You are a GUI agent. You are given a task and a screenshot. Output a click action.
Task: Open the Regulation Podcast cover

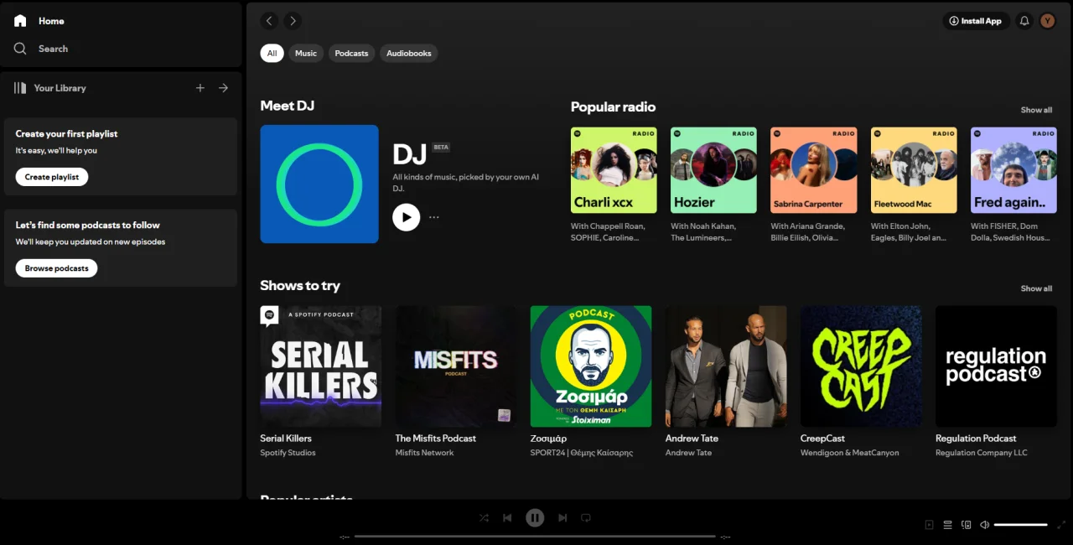click(x=996, y=366)
